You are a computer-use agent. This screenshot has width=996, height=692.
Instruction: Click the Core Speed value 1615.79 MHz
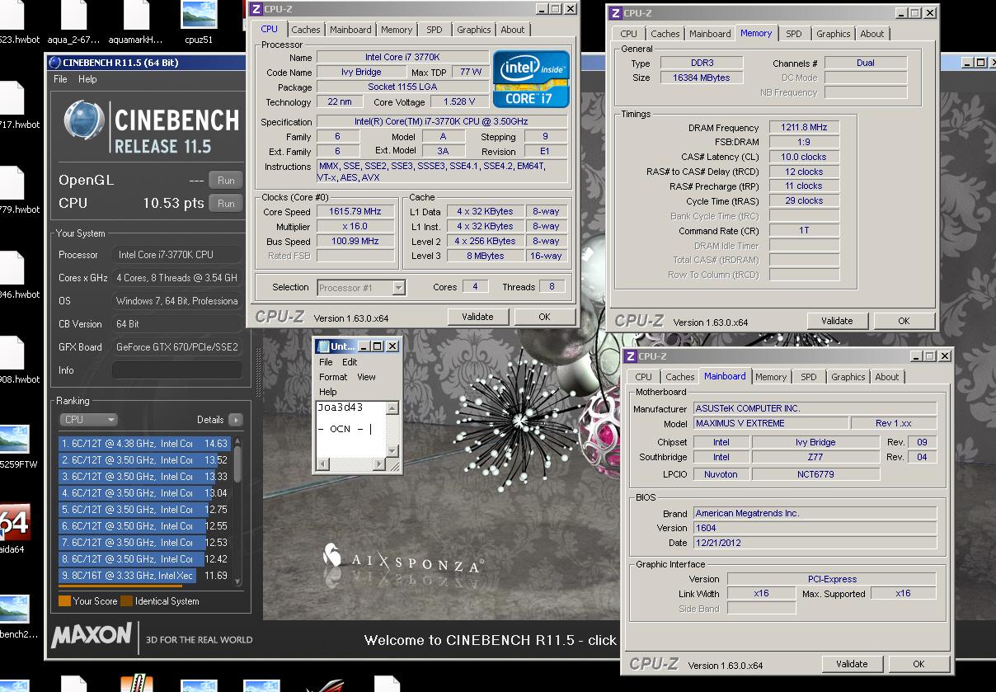point(355,212)
